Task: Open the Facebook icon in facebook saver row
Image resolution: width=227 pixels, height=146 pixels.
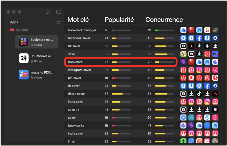Action: click(x=199, y=38)
